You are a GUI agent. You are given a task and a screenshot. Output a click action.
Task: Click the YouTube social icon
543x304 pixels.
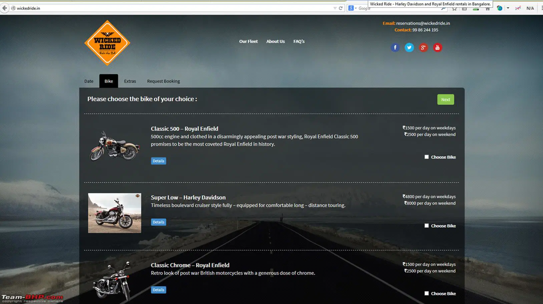pyautogui.click(x=437, y=48)
